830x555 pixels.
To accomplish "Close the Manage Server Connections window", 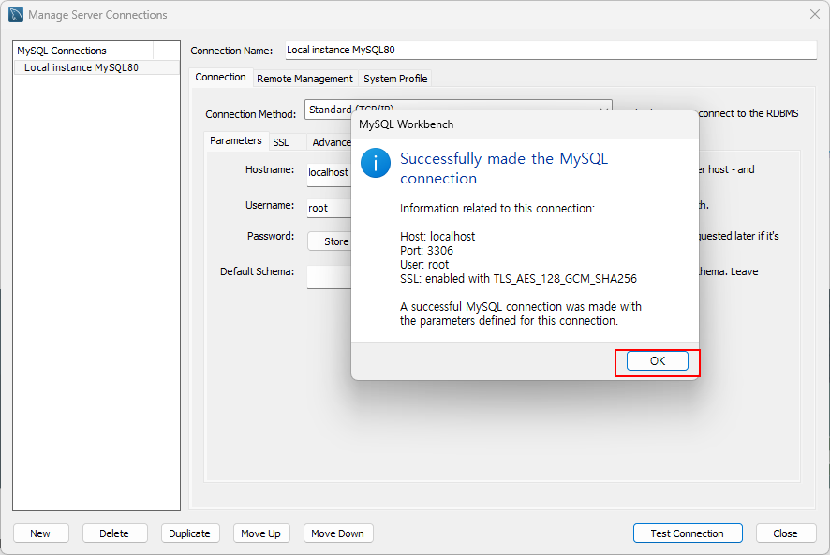I will tap(815, 14).
